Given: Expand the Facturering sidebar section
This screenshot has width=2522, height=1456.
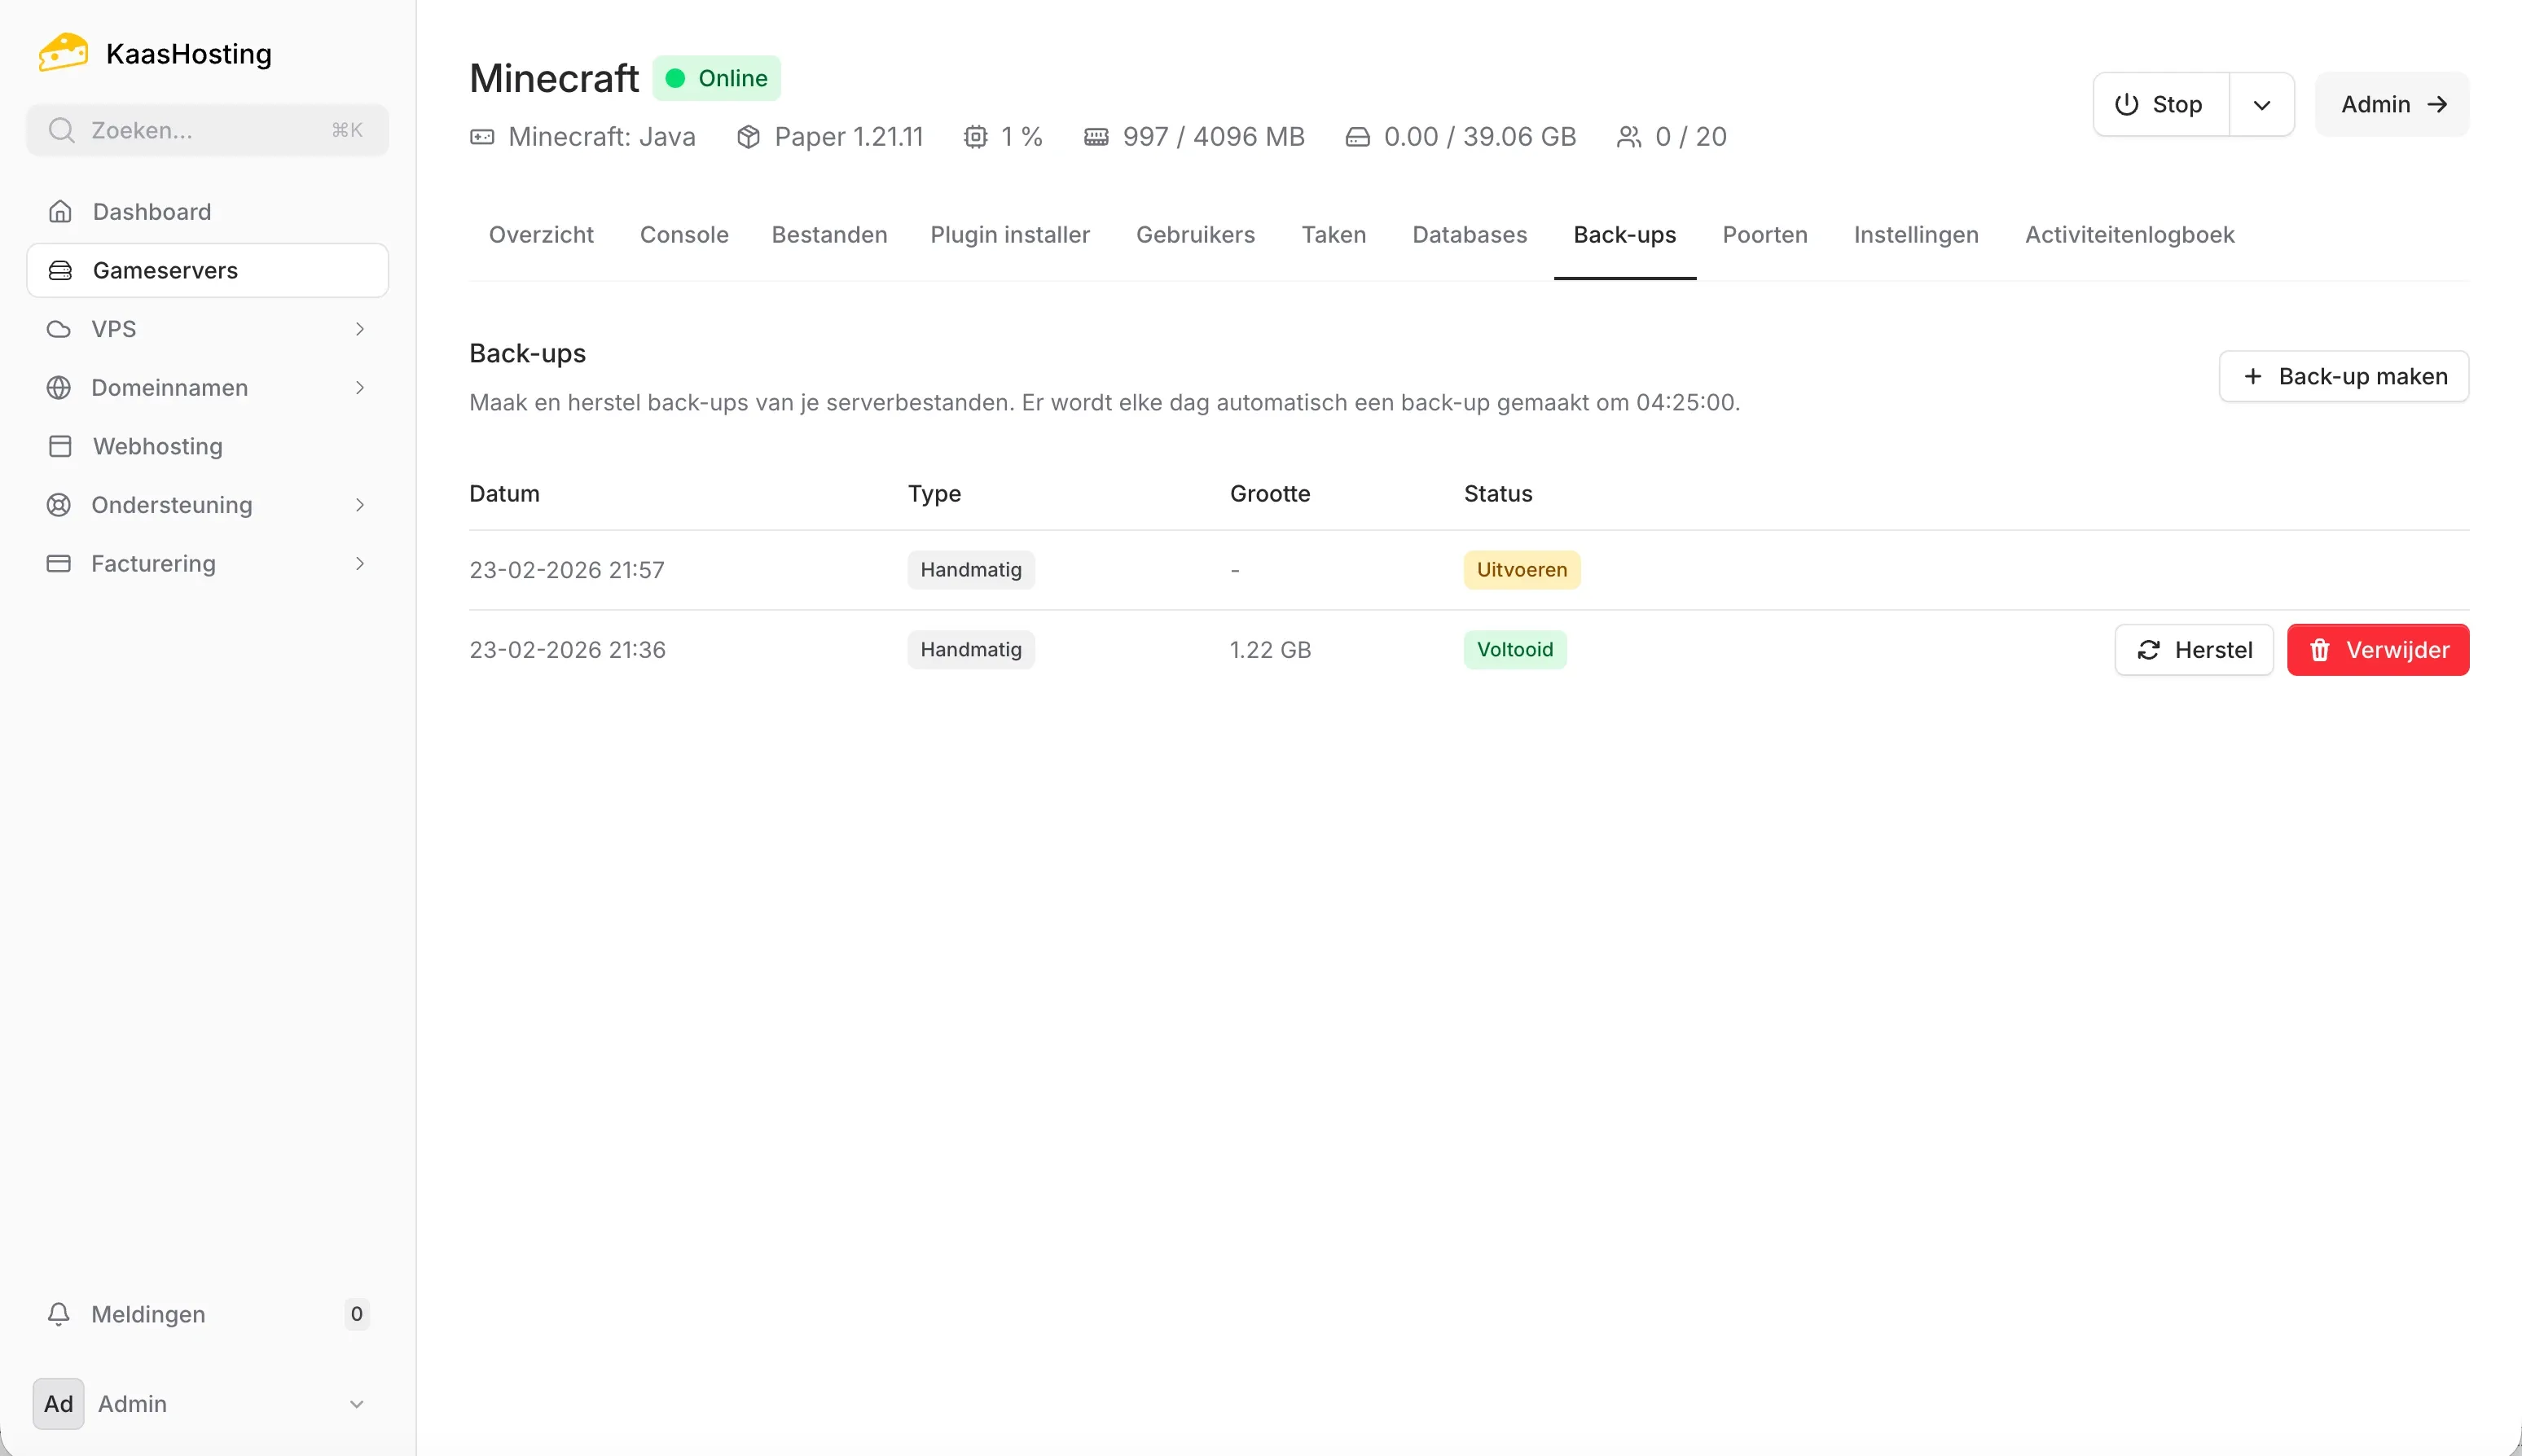Looking at the screenshot, I should pos(360,563).
